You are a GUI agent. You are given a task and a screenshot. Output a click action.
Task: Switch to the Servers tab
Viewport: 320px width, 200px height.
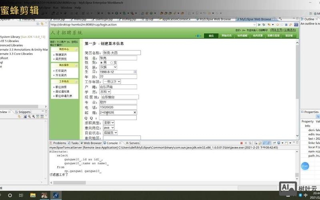coord(133,143)
